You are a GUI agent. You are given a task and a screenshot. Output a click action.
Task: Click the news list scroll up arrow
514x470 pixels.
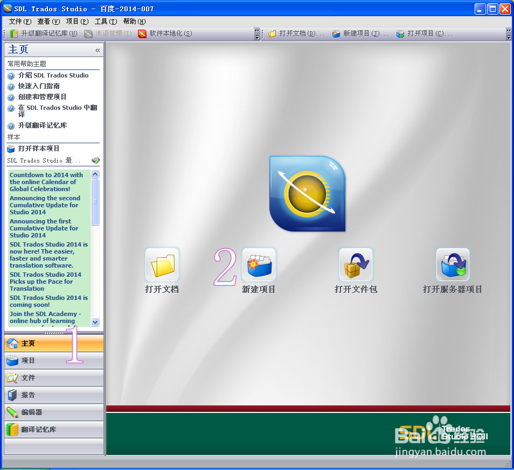tap(95, 174)
